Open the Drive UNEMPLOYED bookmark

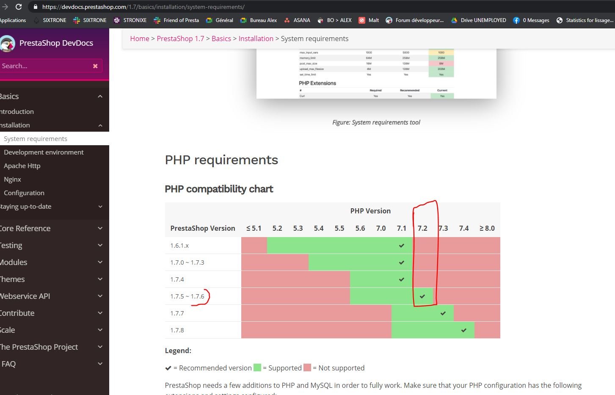click(479, 20)
